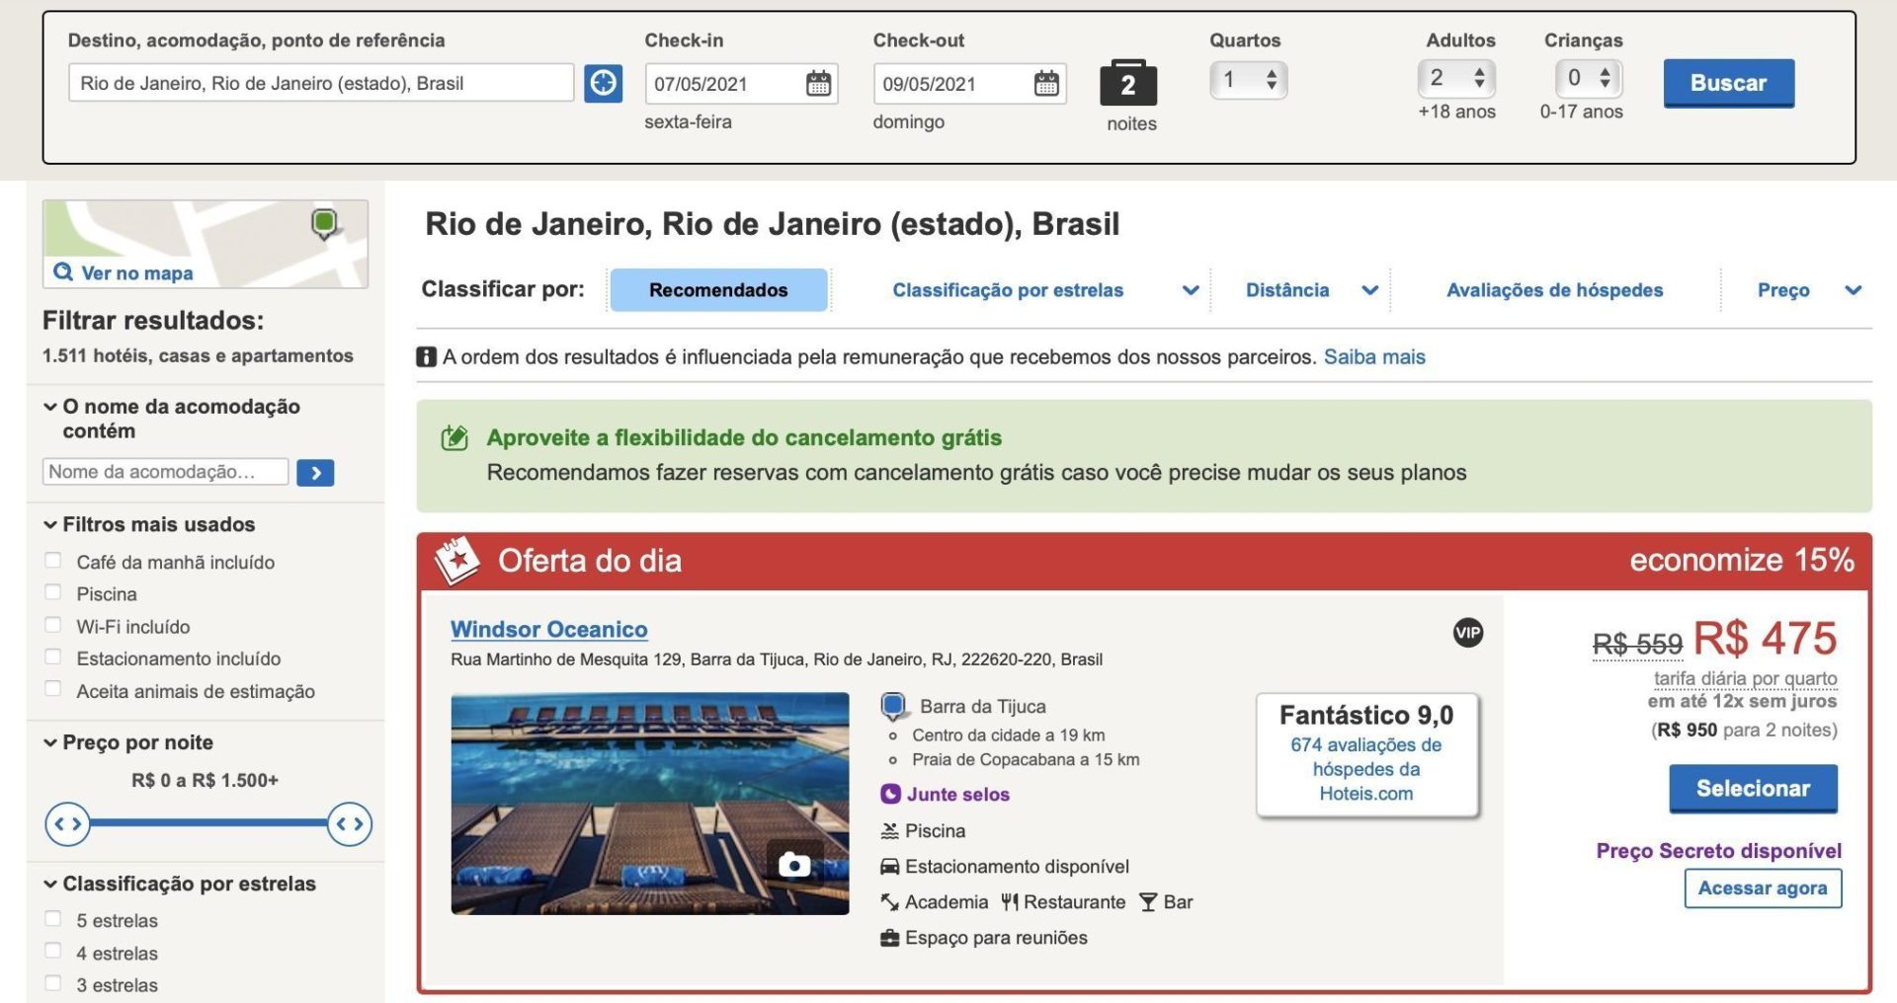Toggle Wi-Fi incluído filter
The width and height of the screenshot is (1897, 1003).
coord(53,625)
